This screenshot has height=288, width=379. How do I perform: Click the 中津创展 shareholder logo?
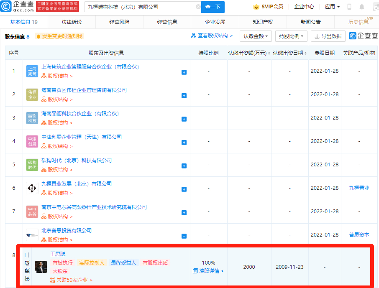click(x=32, y=142)
